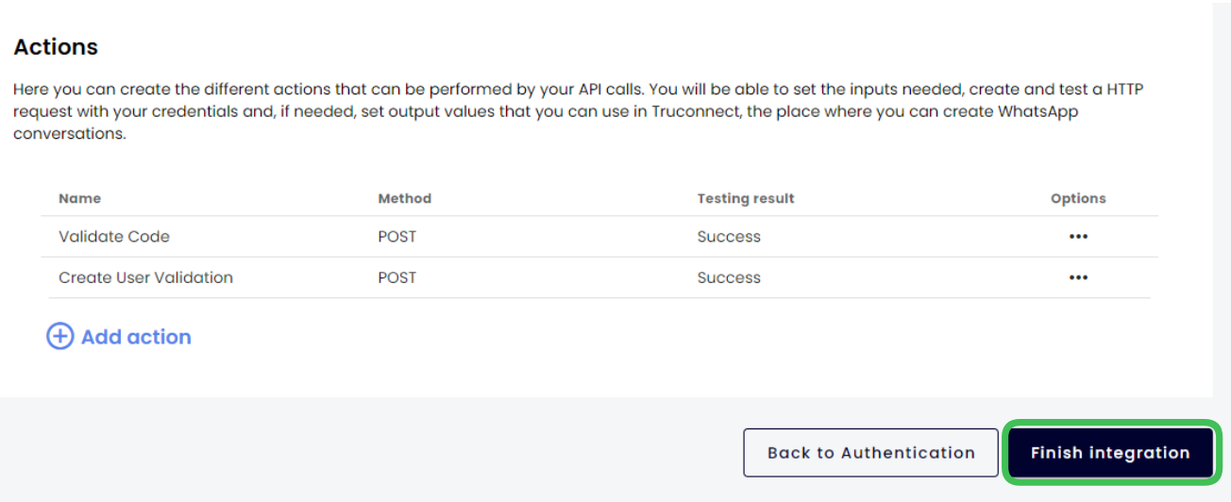The image size is (1231, 502).
Task: Select the Create User Validation action name
Action: 145,277
